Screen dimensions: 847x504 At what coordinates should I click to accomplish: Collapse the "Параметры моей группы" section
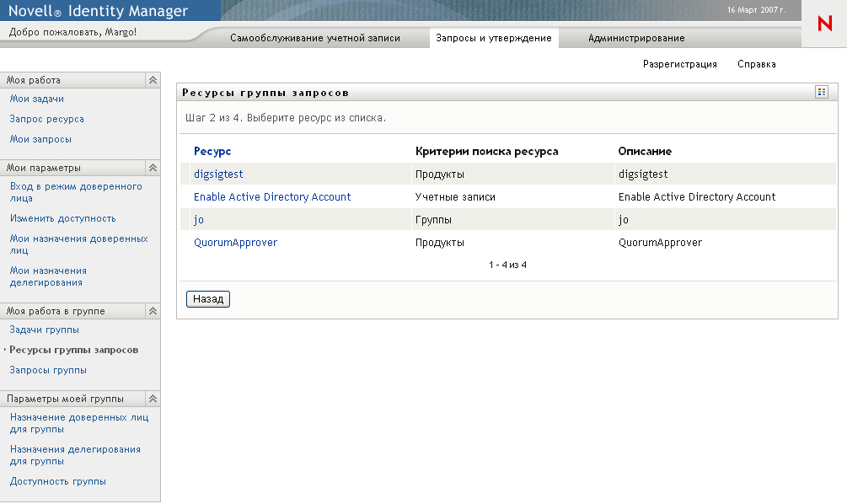pos(152,398)
